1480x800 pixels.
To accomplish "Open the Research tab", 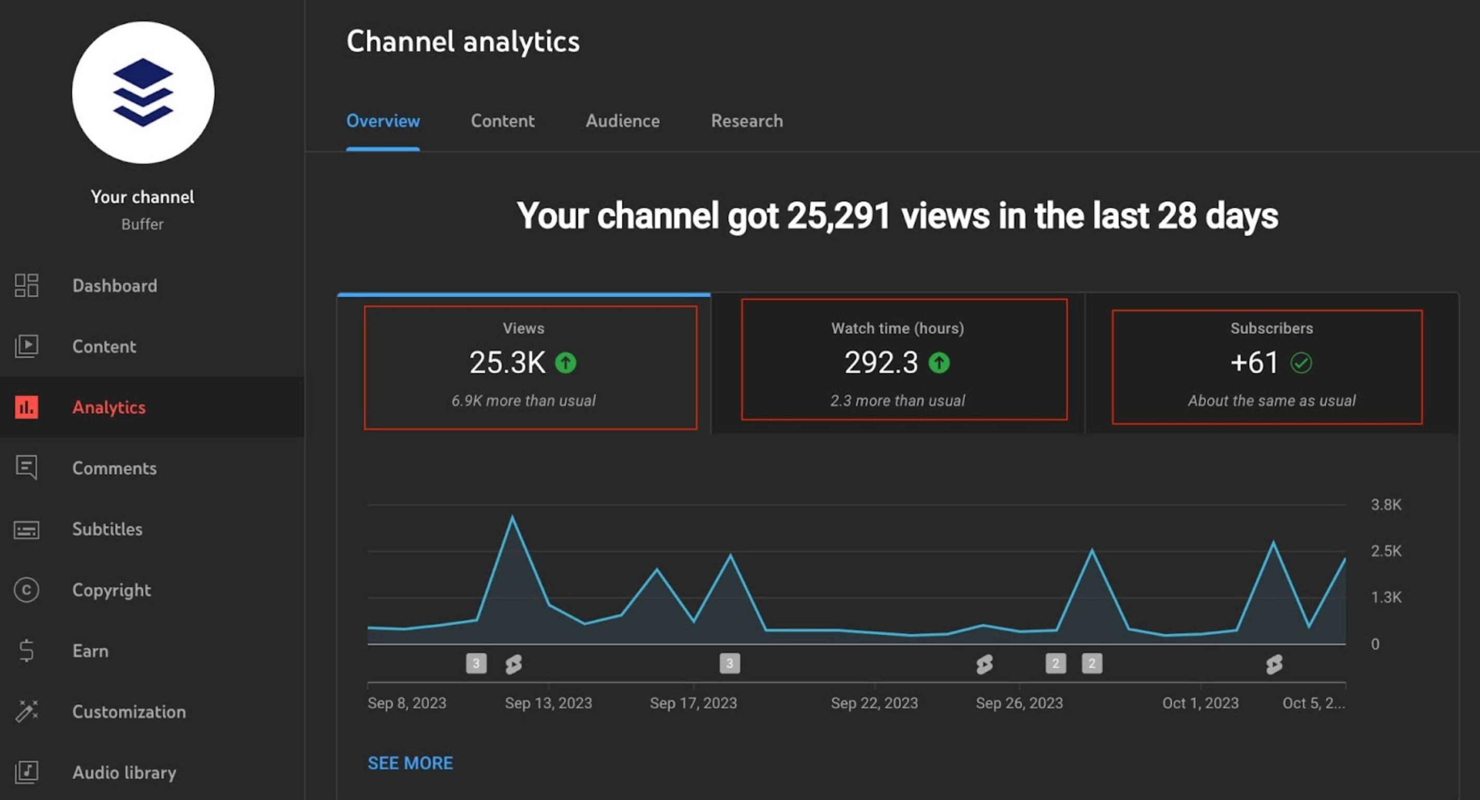I will point(747,122).
